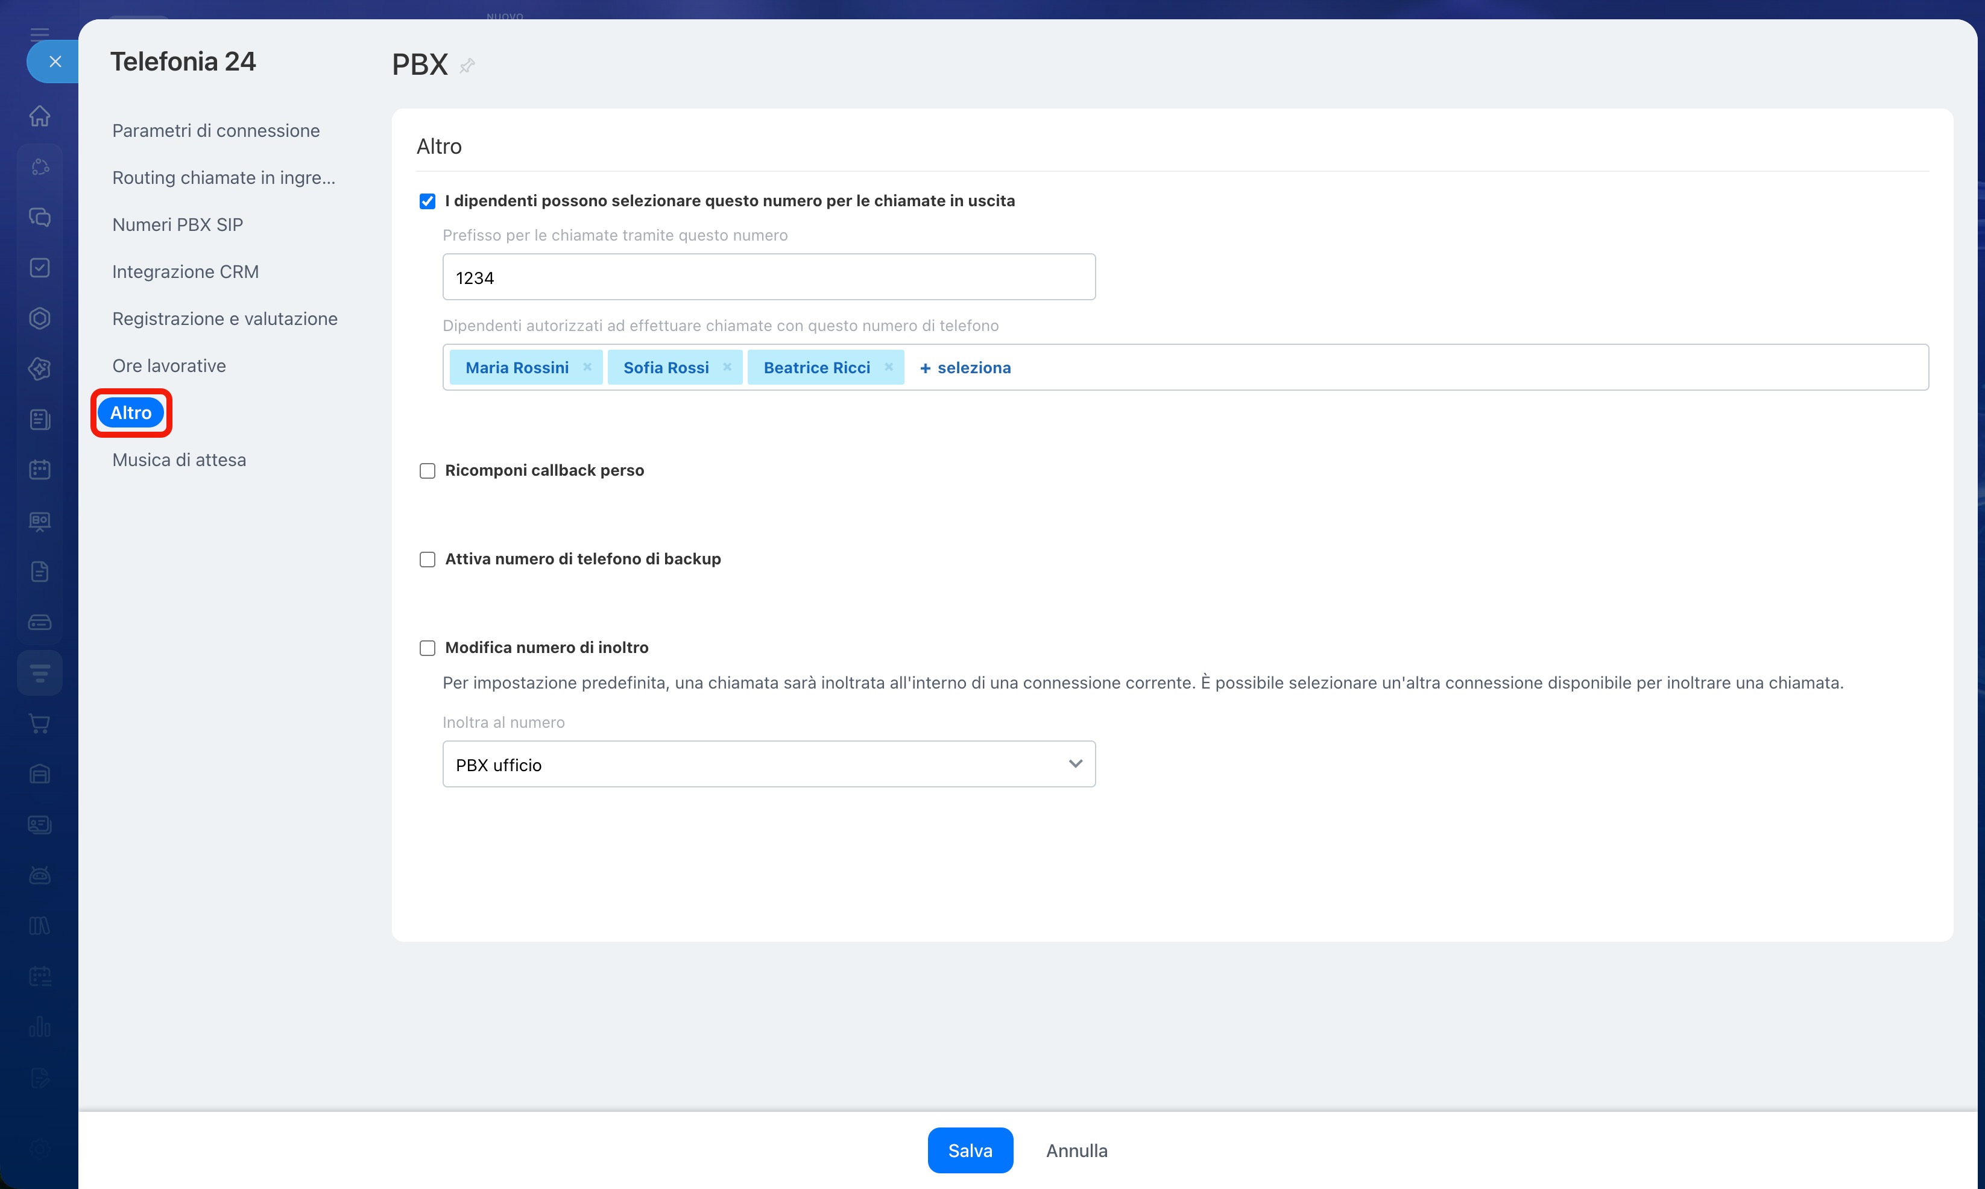Open the Inoltra al numero dropdown

click(x=768, y=765)
